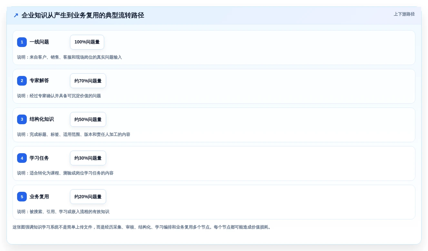Viewport: 428px width, 251px height.
Task: Click description 被搜索、引用、学习或嵌入流程的有效知识
Action: click(69, 212)
